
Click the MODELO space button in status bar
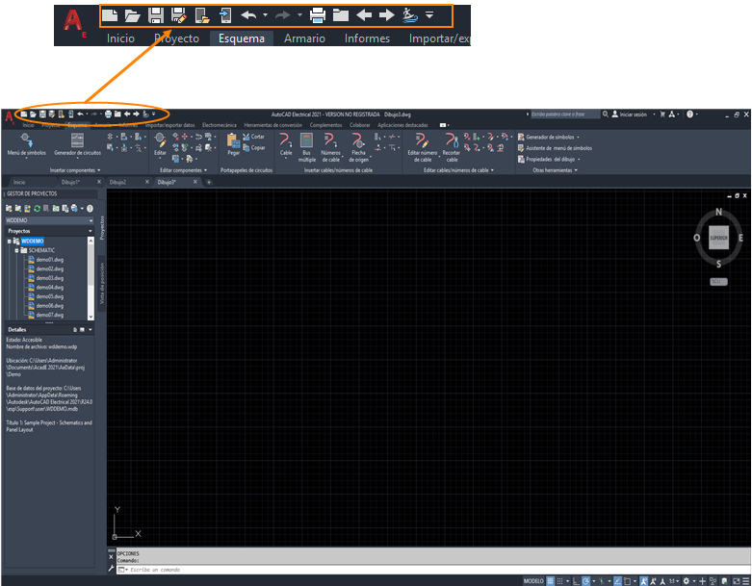[533, 581]
